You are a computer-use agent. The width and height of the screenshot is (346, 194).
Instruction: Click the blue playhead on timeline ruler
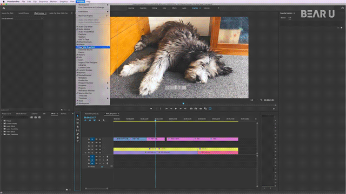(155, 120)
